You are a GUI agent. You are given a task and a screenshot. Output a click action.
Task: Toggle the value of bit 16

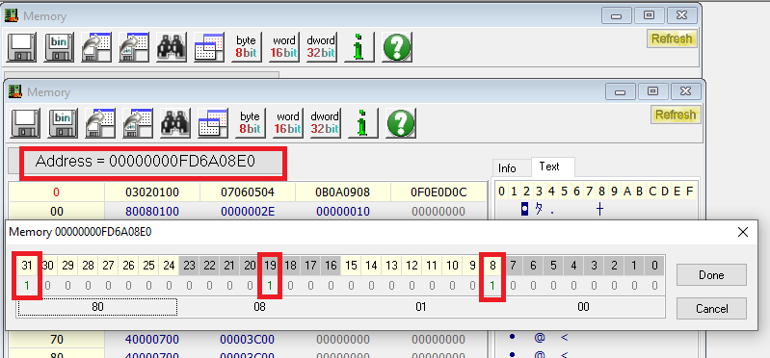(x=331, y=286)
